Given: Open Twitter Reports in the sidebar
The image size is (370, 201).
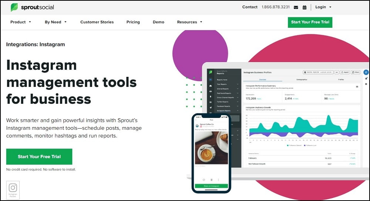Looking at the screenshot, I should (x=222, y=102).
